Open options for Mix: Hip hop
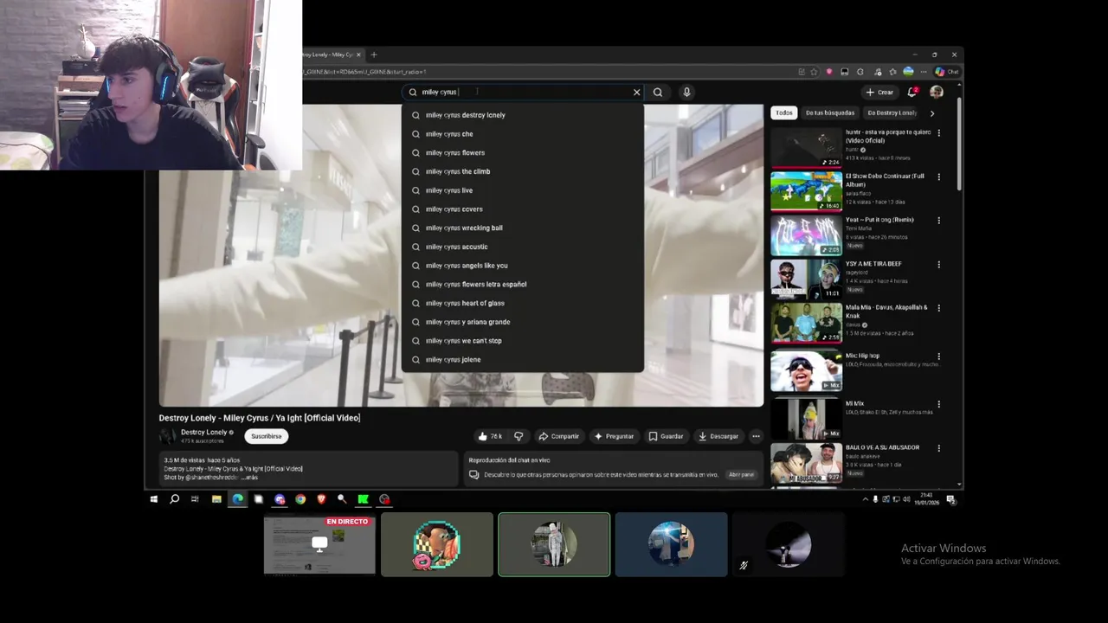 [x=938, y=356]
